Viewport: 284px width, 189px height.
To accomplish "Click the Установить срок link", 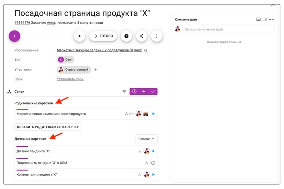I will coord(70,79).
